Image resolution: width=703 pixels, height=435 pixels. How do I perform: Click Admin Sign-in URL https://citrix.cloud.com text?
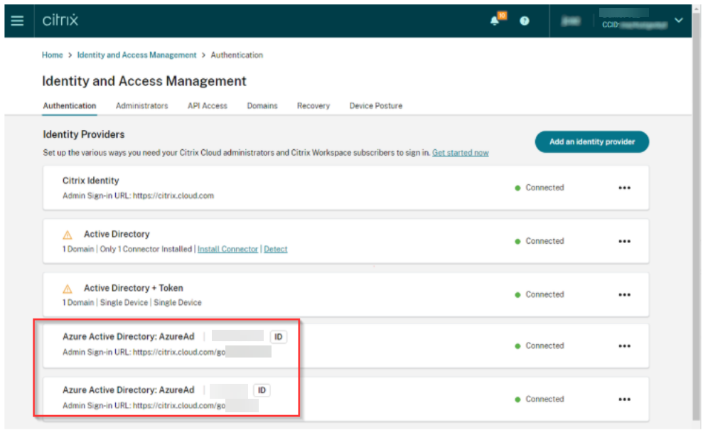coord(138,196)
